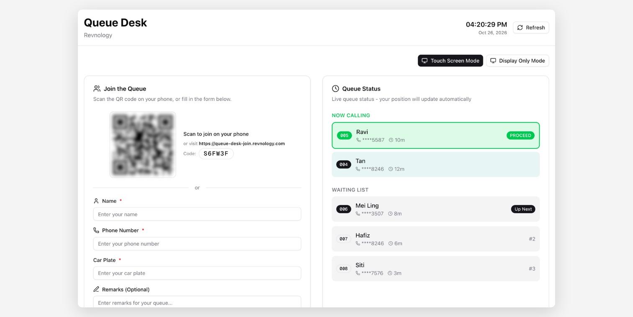Select Hafiz in the waiting list
This screenshot has height=317, width=633.
click(363, 235)
